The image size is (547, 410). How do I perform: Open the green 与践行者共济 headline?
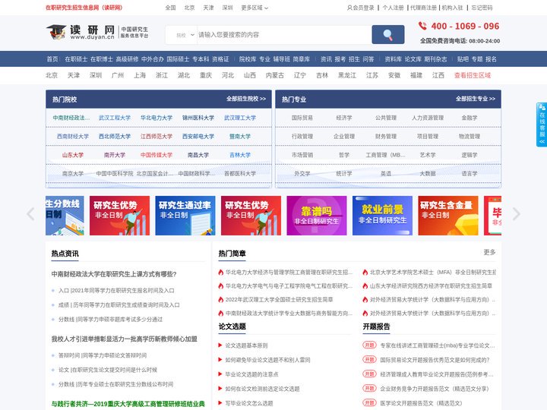pyautogui.click(x=128, y=404)
